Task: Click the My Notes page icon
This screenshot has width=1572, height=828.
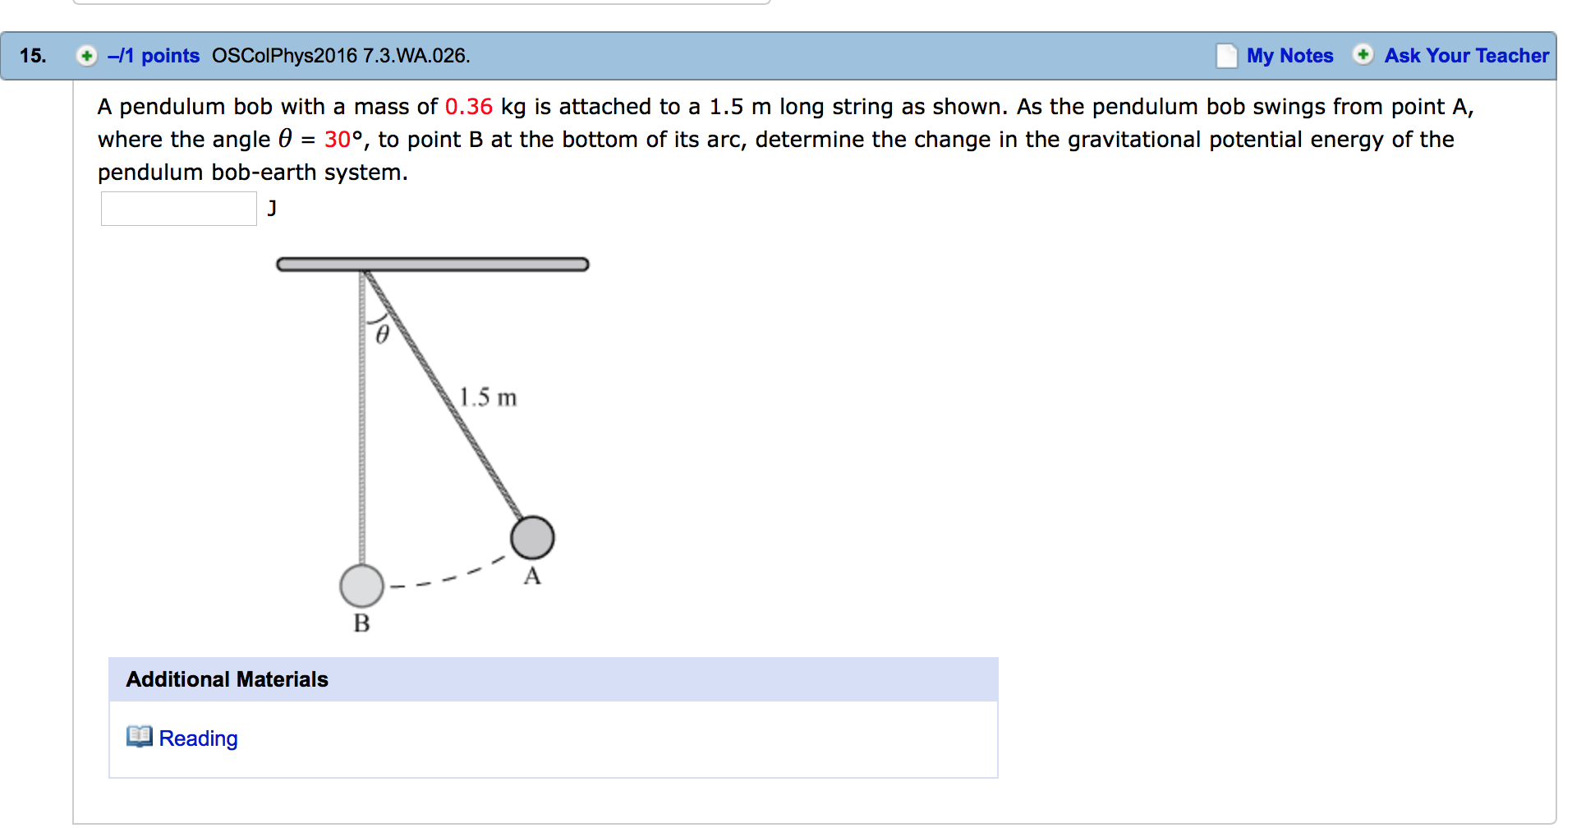Action: tap(1226, 56)
